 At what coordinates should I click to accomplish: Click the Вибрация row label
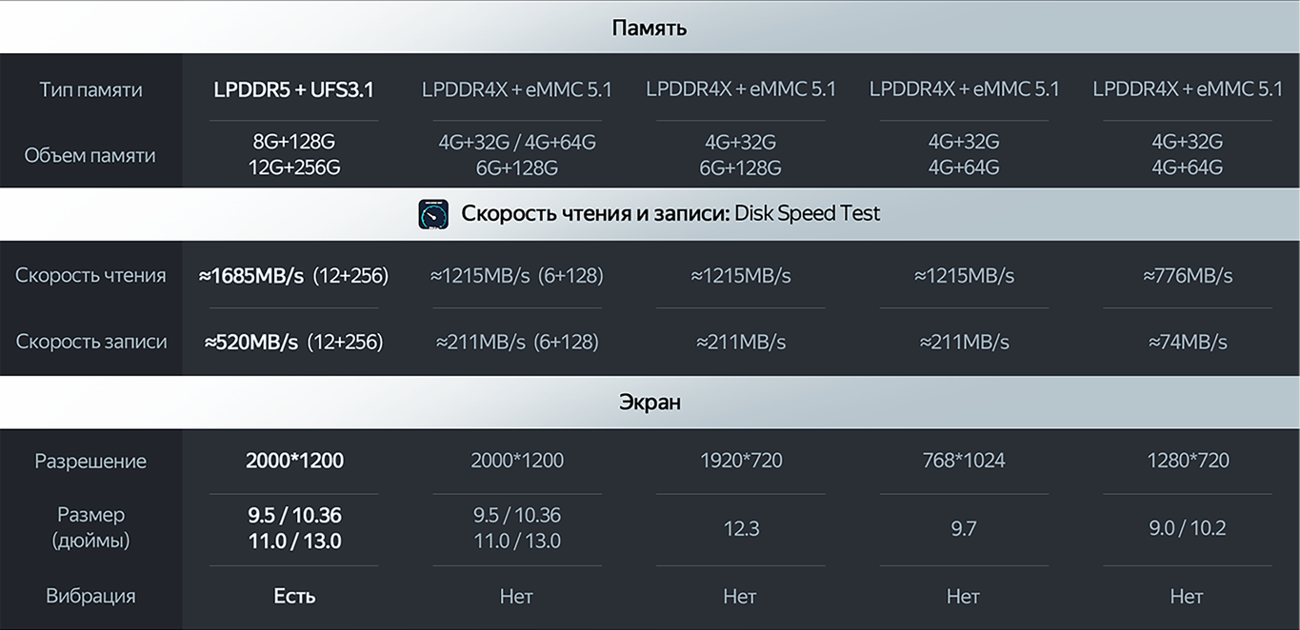(x=90, y=597)
